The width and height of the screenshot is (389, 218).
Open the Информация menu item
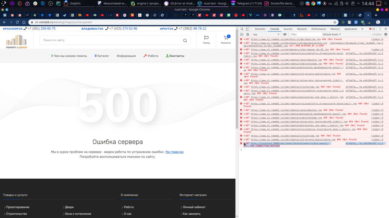tap(126, 56)
